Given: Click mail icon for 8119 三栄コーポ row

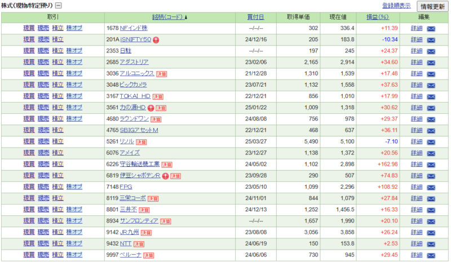Looking at the screenshot, I should [431, 198].
